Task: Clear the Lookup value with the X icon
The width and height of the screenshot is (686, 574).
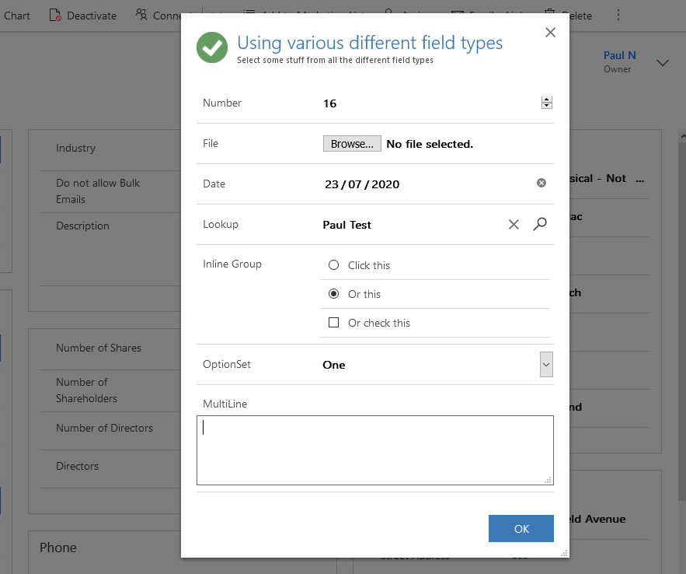Action: click(x=514, y=224)
